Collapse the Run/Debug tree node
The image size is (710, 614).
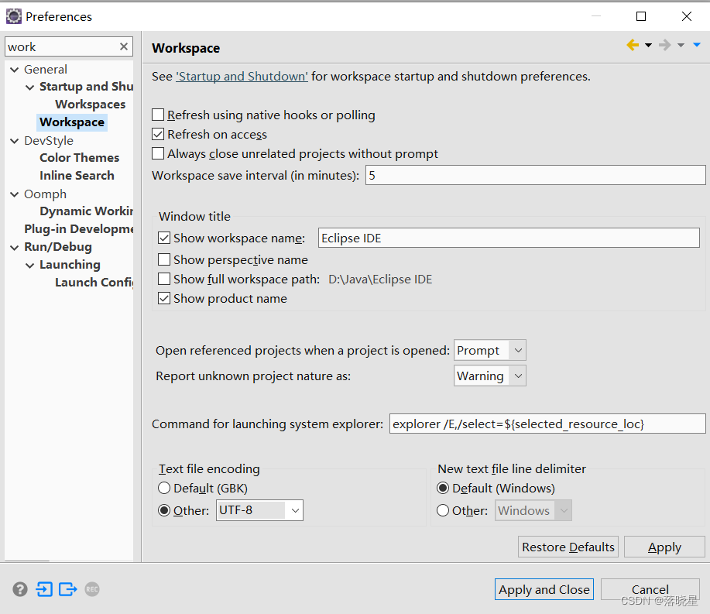pyautogui.click(x=15, y=247)
